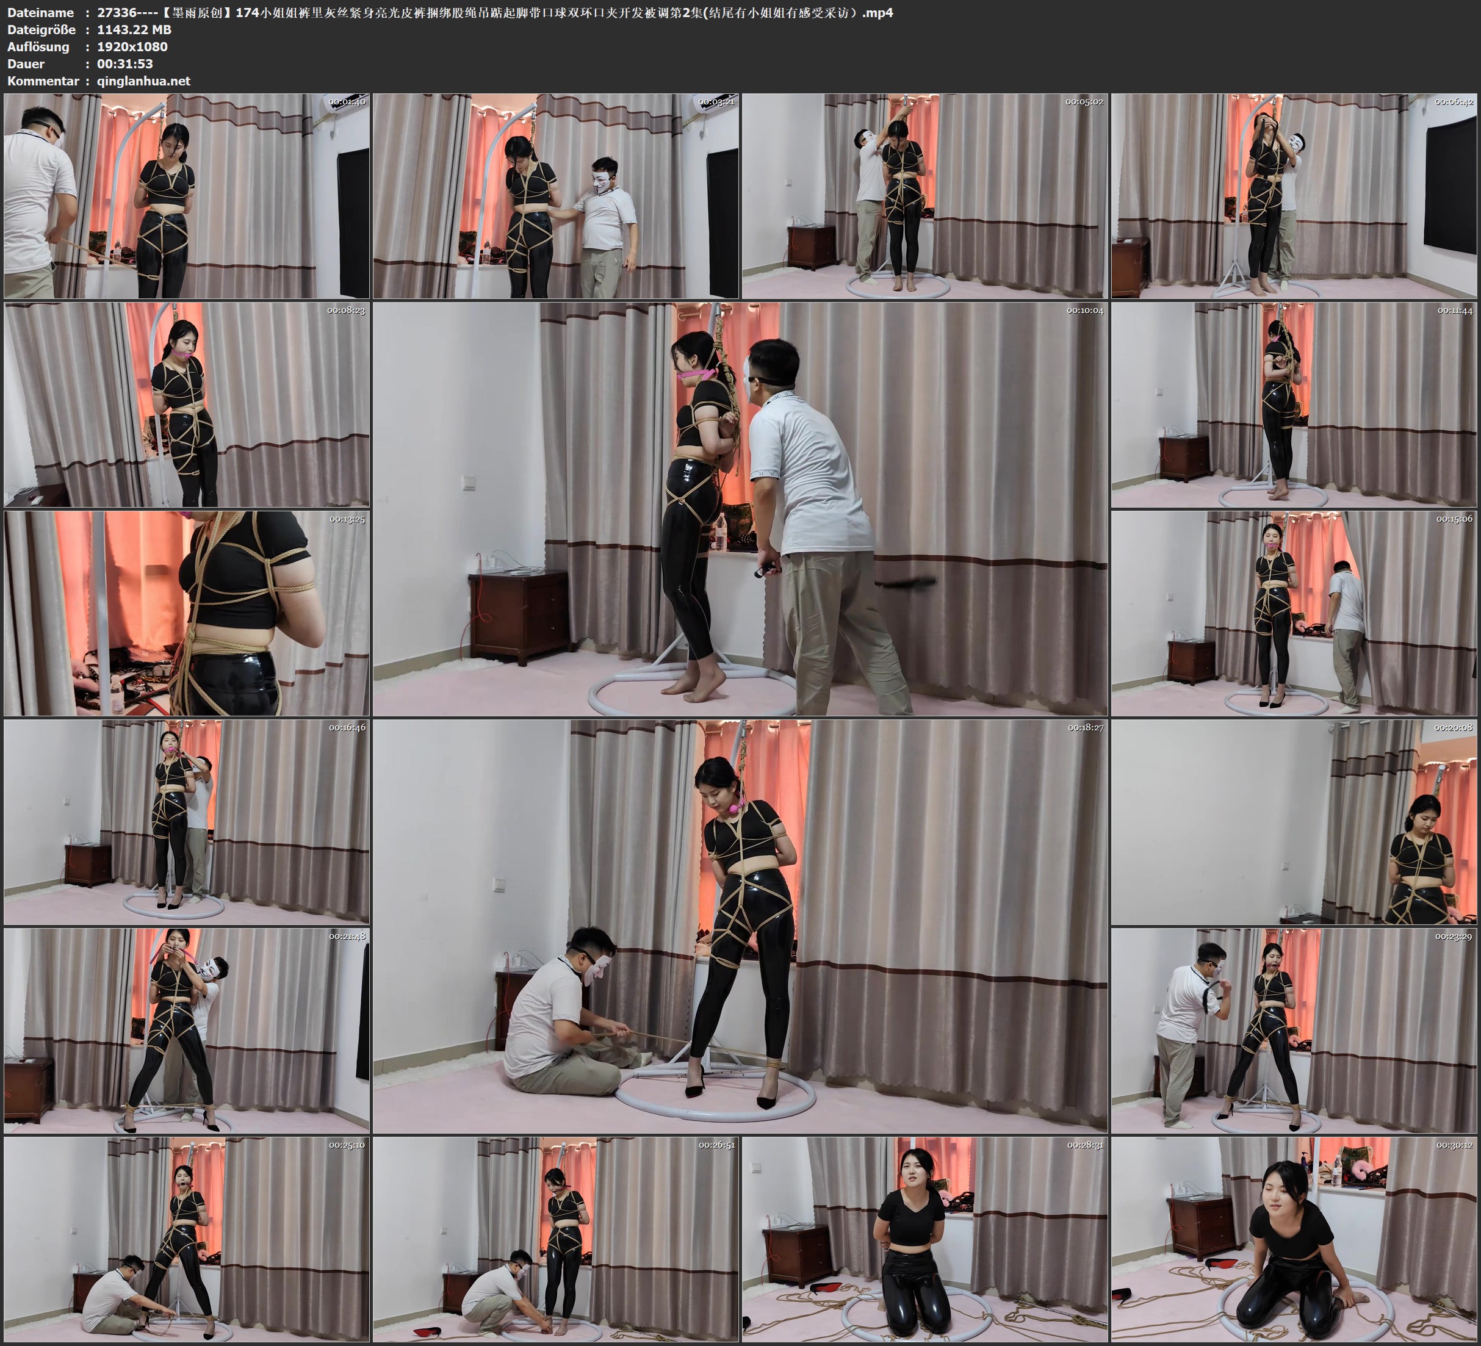
Task: Click the 1920x1080 resolution value
Action: pyautogui.click(x=132, y=46)
